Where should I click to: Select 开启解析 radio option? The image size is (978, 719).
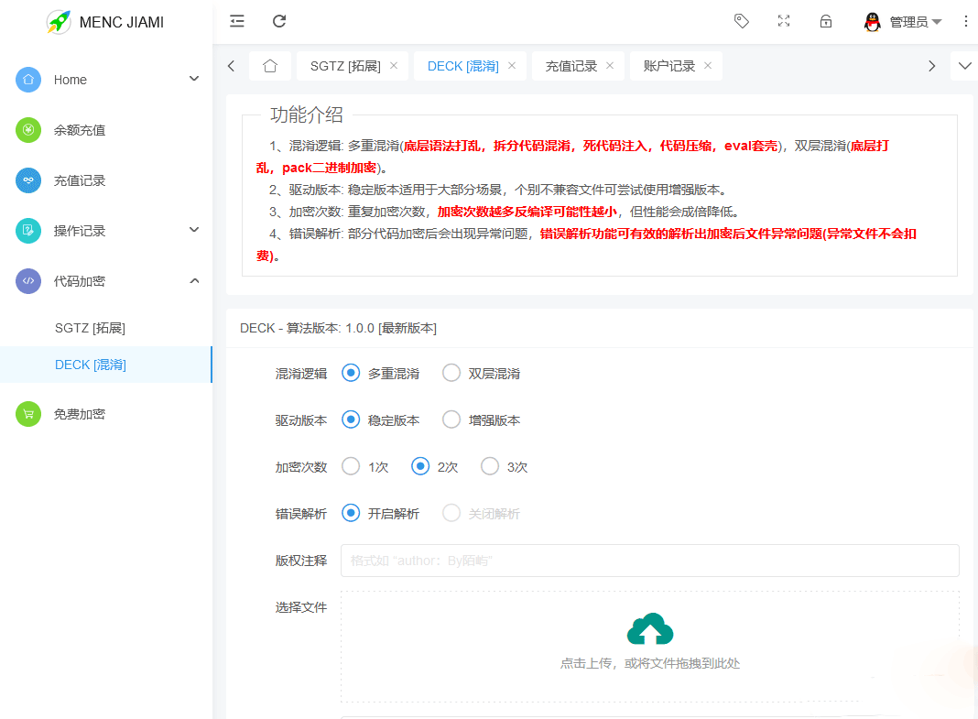351,513
